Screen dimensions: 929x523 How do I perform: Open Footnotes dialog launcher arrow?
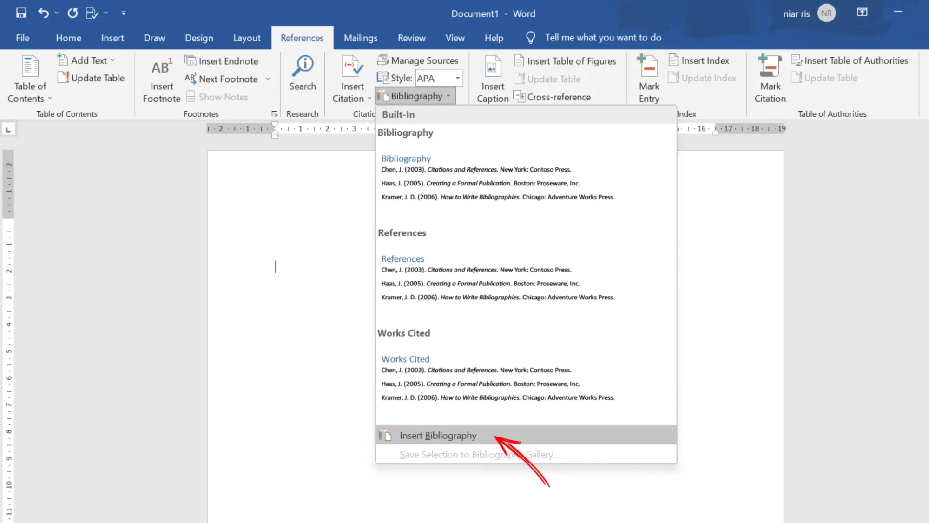[274, 114]
